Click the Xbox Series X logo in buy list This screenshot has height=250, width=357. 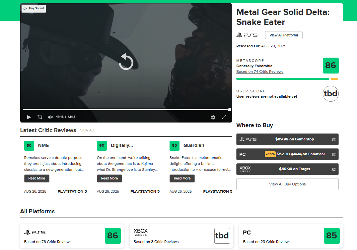(245, 169)
